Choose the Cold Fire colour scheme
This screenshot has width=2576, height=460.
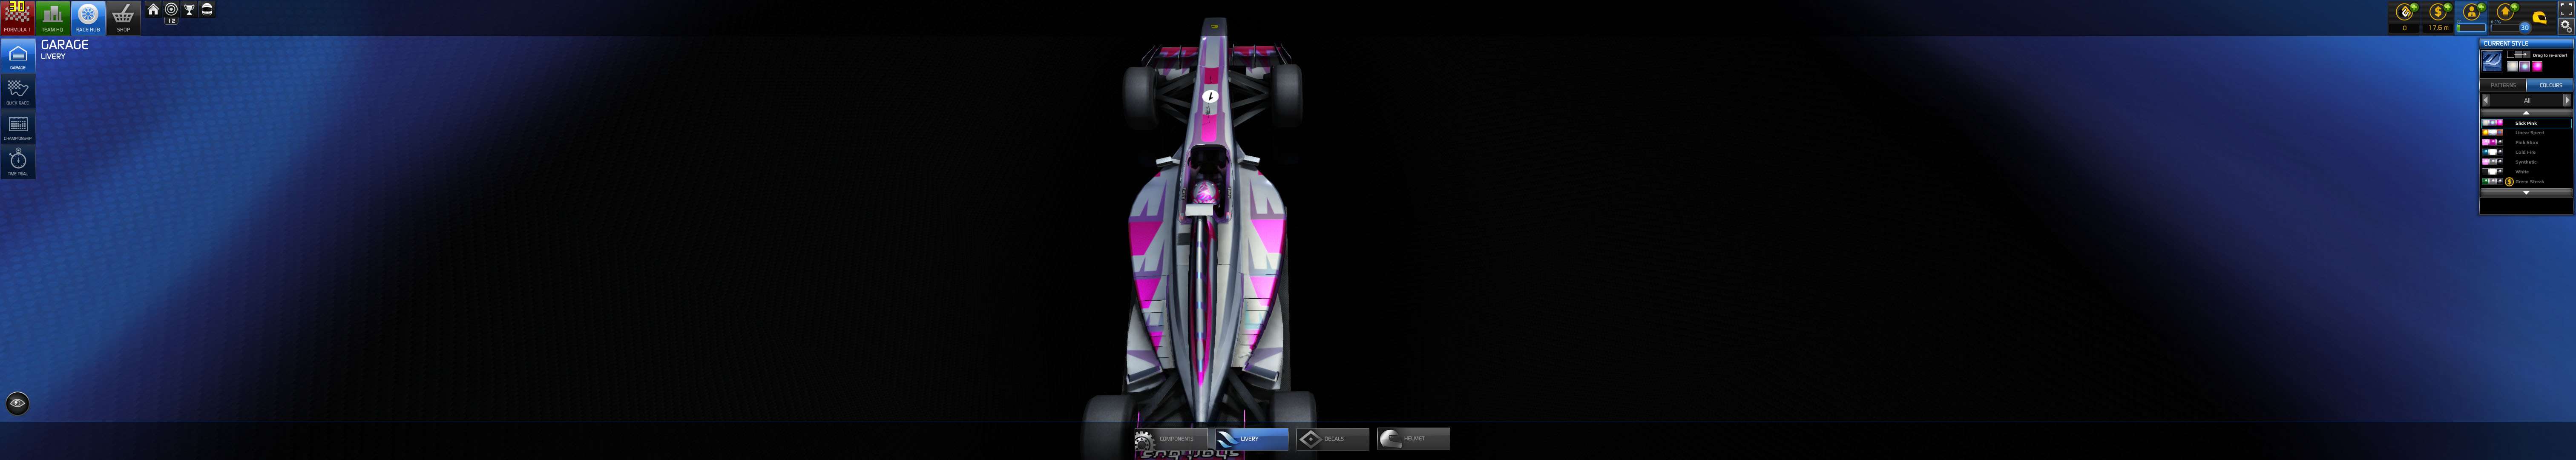(x=2526, y=152)
